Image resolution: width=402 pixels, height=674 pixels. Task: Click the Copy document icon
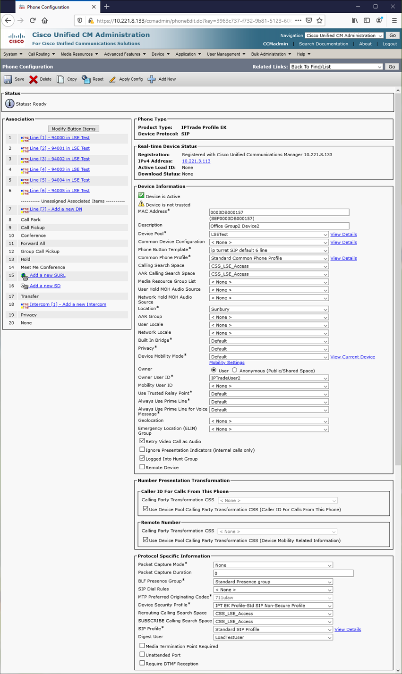(x=60, y=79)
